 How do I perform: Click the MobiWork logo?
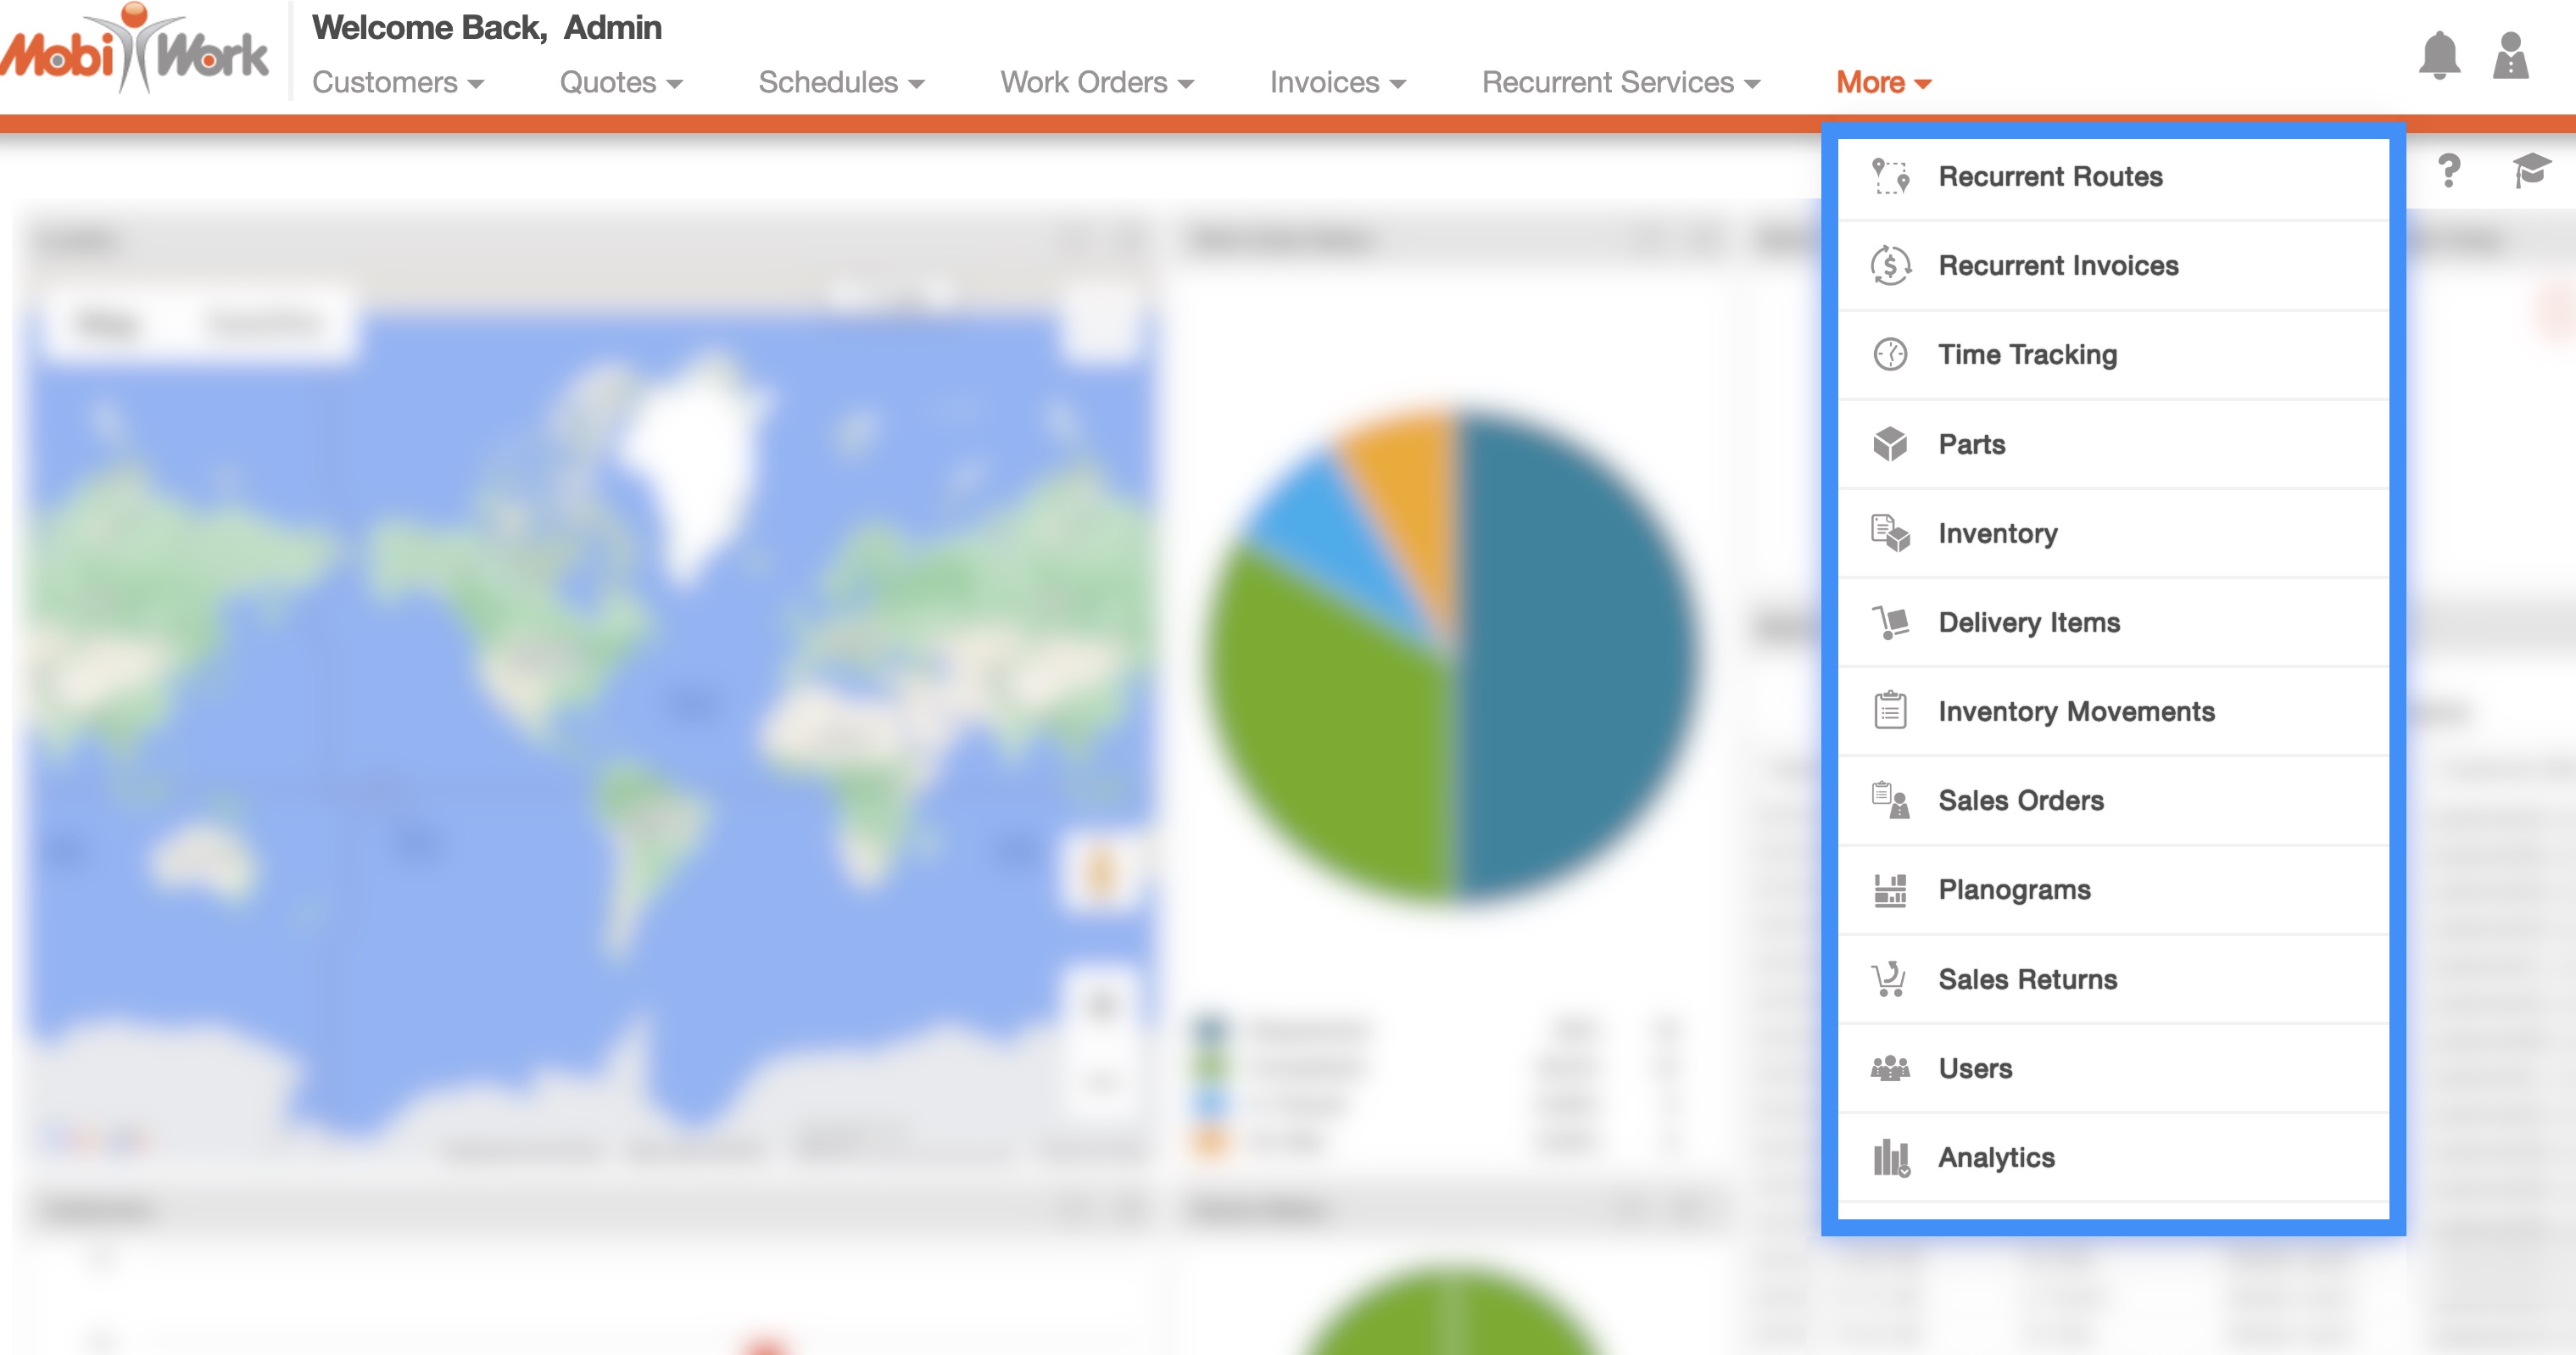(135, 52)
